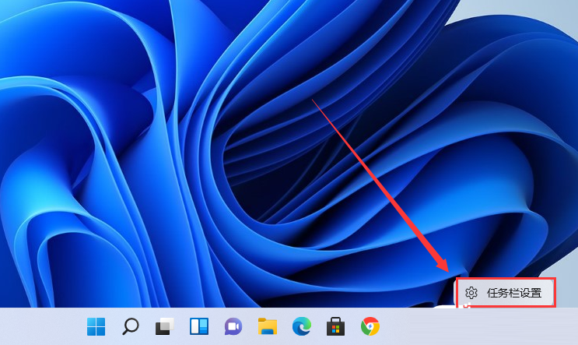Click the desktop wallpaper to dismiss the menu
Image resolution: width=578 pixels, height=345 pixels.
click(156, 156)
